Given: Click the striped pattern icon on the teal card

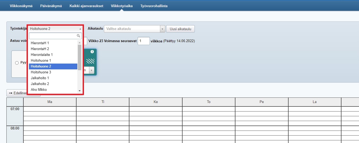Looking at the screenshot, I should 90,61.
